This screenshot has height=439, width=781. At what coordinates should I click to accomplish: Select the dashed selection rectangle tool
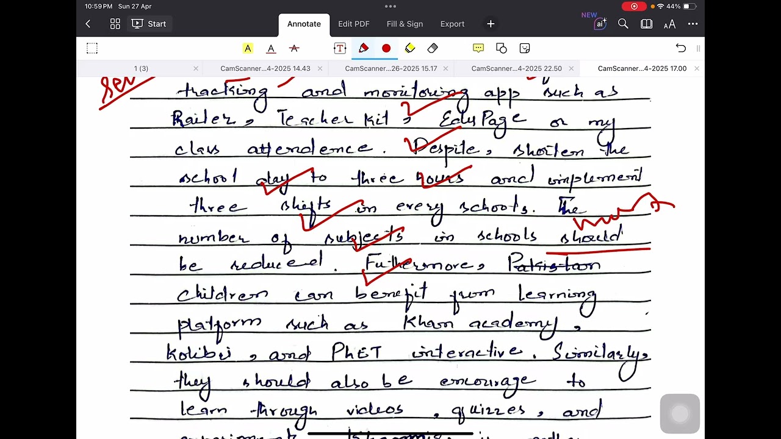click(92, 48)
